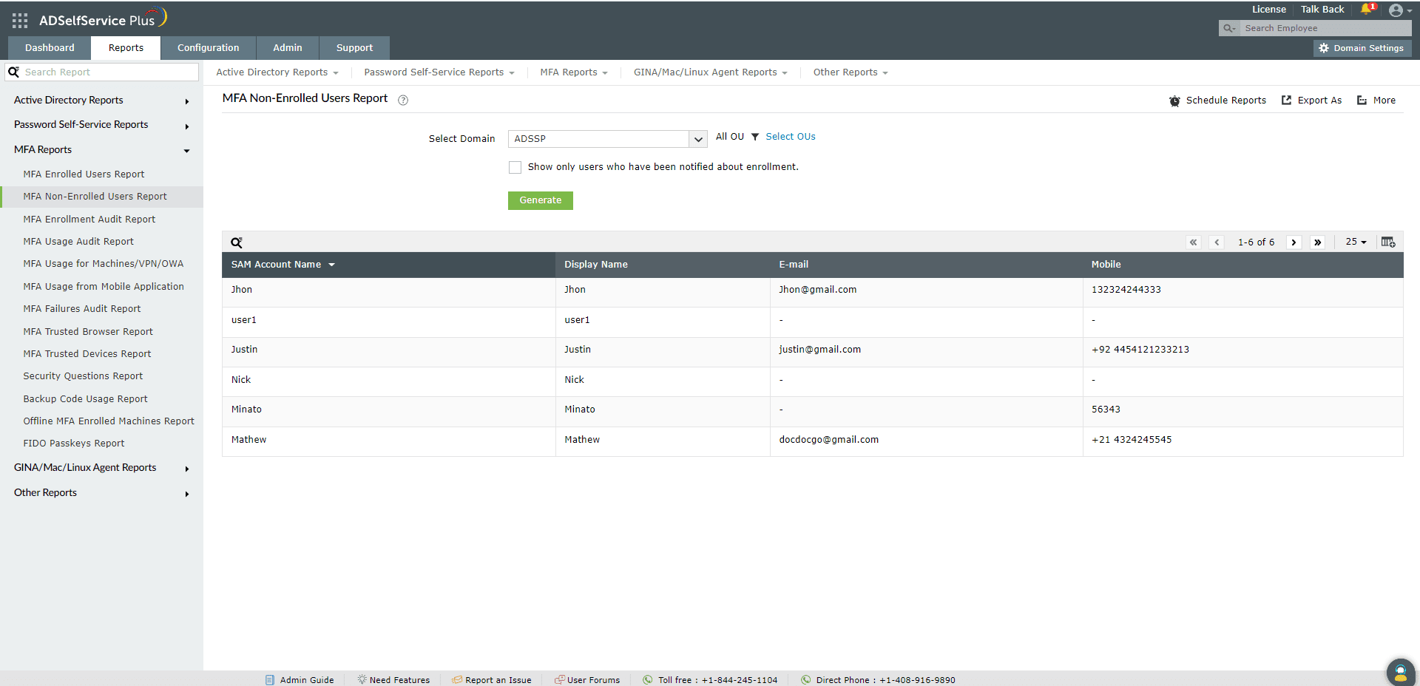
Task: Click the help icon beside report title
Action: tap(403, 101)
